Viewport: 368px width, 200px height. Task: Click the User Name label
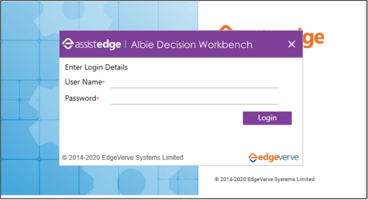click(x=84, y=82)
